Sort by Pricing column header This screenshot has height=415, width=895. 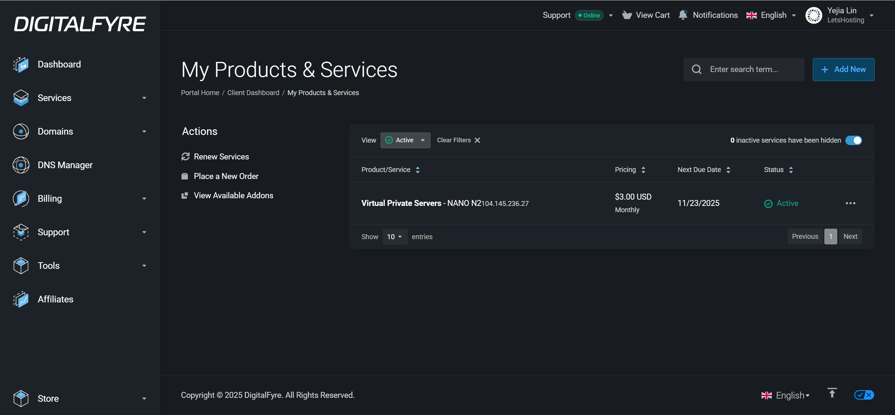(x=630, y=170)
